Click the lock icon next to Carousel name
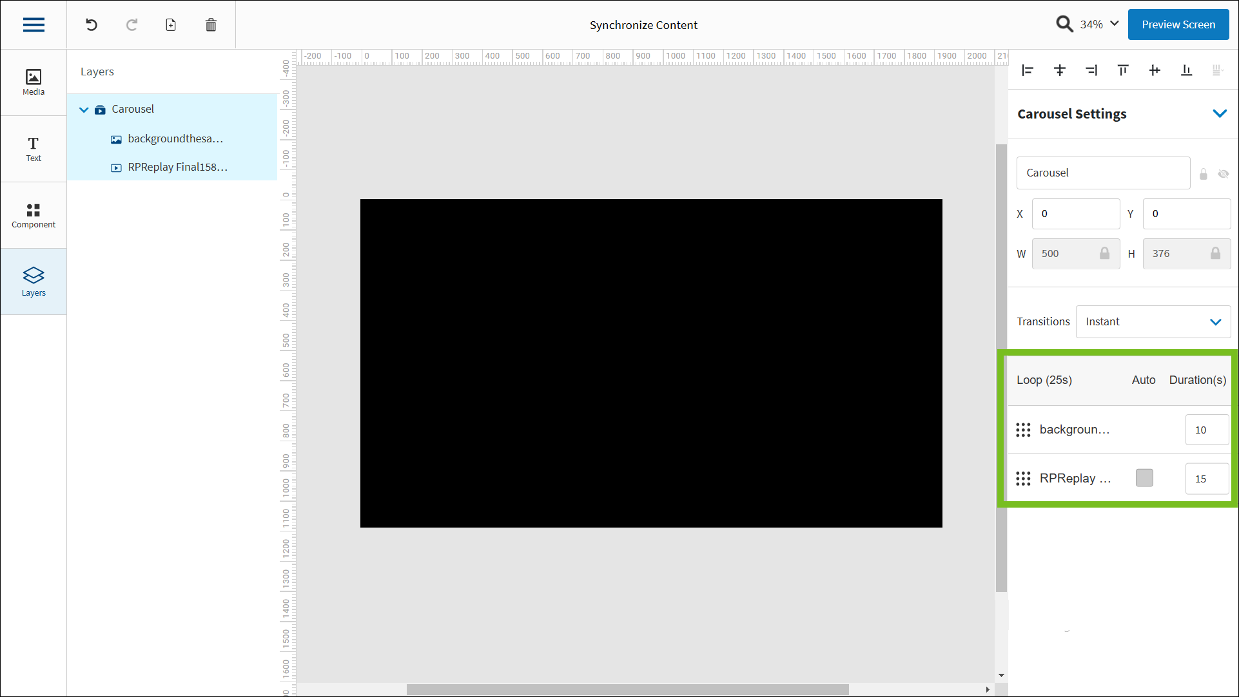 point(1203,174)
